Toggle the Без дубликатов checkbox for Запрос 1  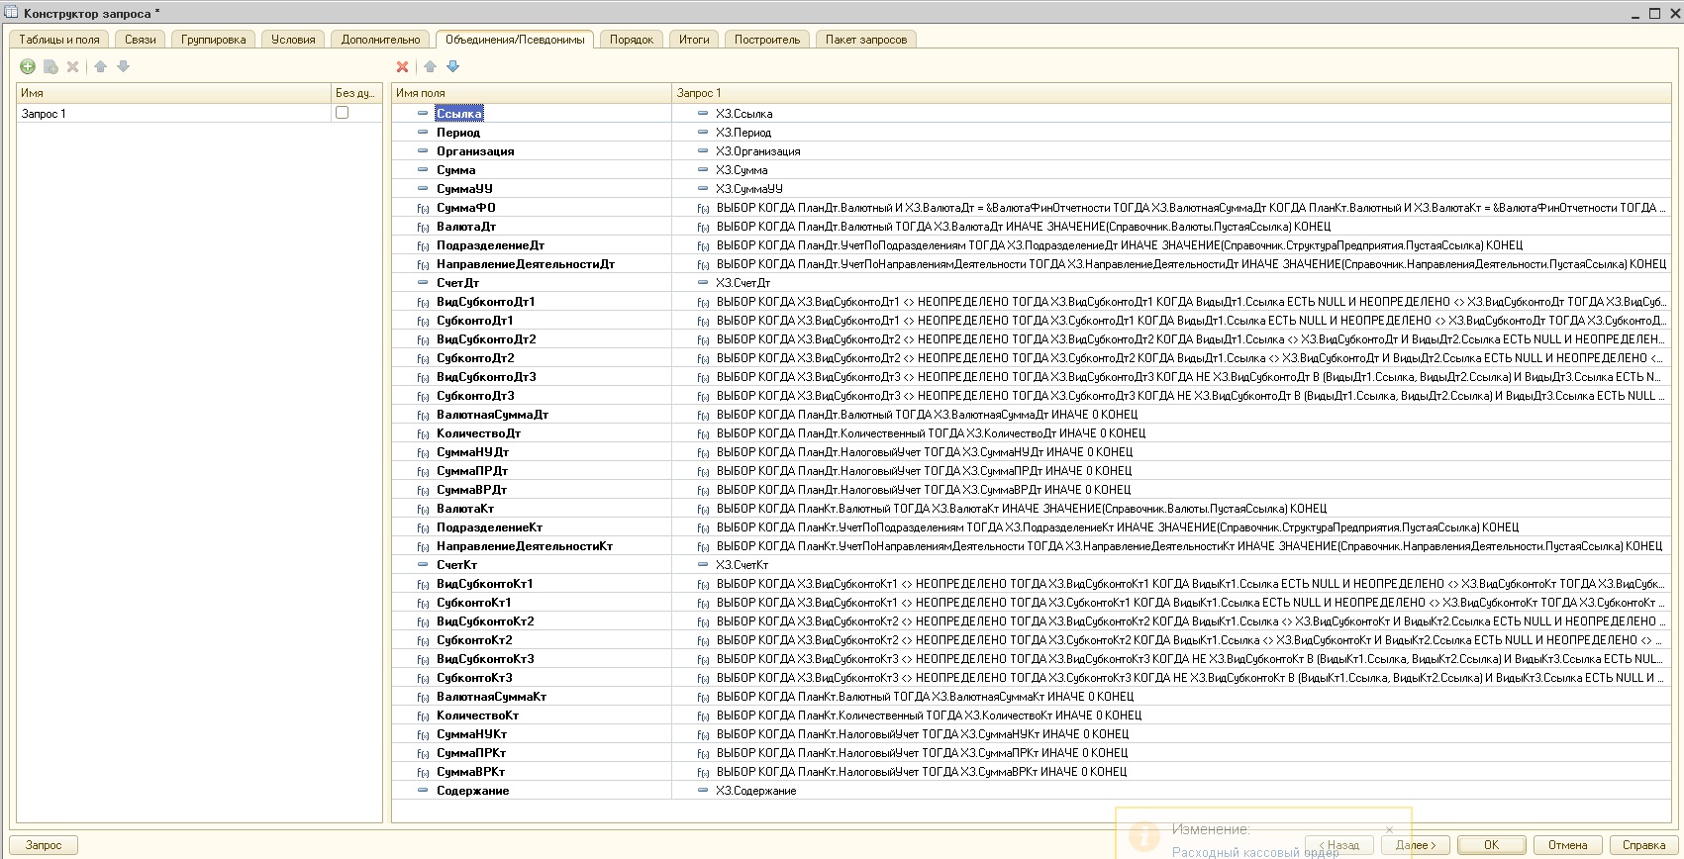pos(342,113)
